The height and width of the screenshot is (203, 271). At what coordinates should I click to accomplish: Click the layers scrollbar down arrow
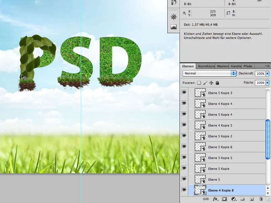pyautogui.click(x=268, y=193)
